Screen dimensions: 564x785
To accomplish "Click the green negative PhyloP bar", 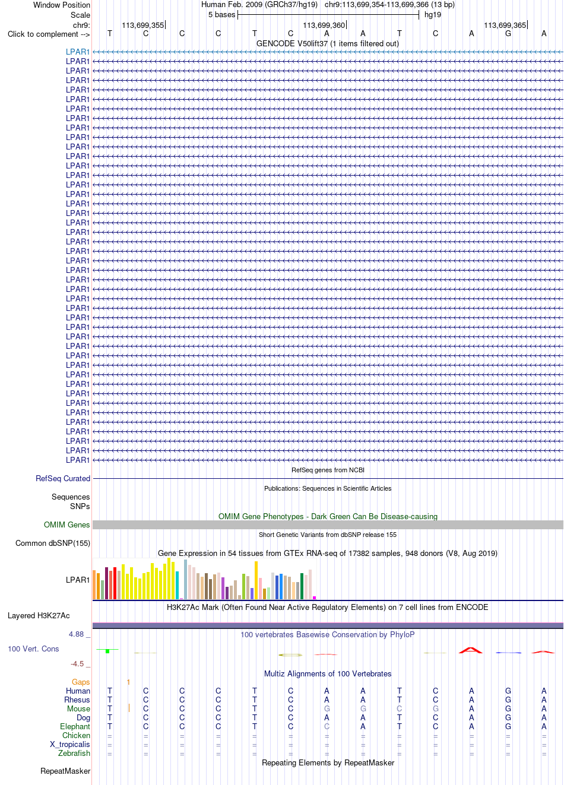I will (107, 651).
